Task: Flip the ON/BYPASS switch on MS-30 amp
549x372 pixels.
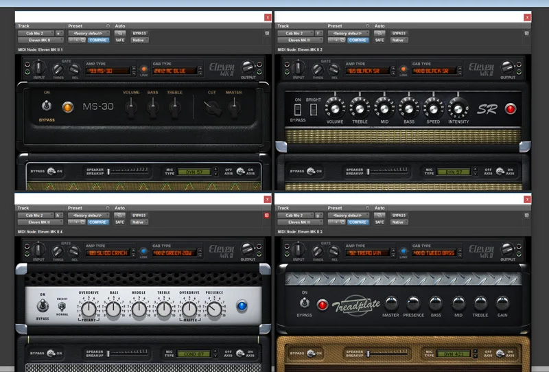Action: (x=46, y=105)
